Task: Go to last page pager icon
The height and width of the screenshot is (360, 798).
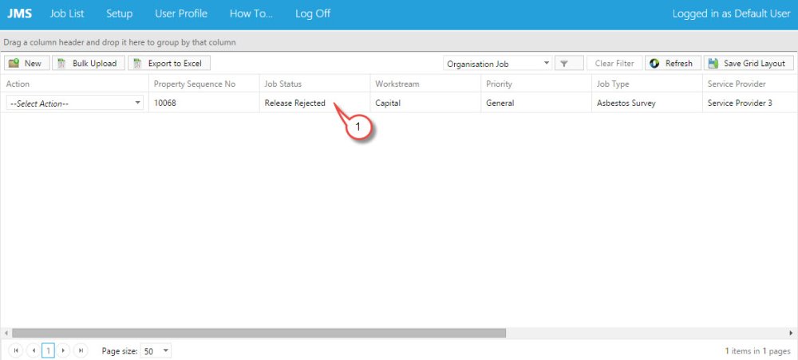Action: 81,351
